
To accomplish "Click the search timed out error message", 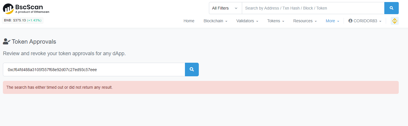I will 60,87.
